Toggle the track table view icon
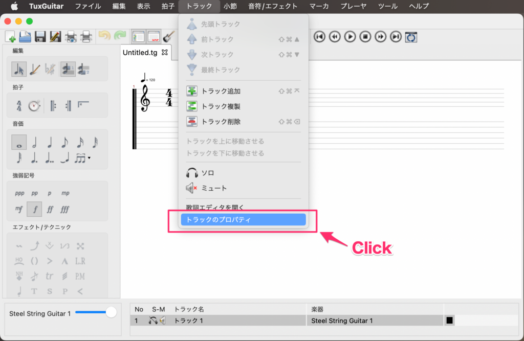The image size is (524, 341). pyautogui.click(x=154, y=37)
